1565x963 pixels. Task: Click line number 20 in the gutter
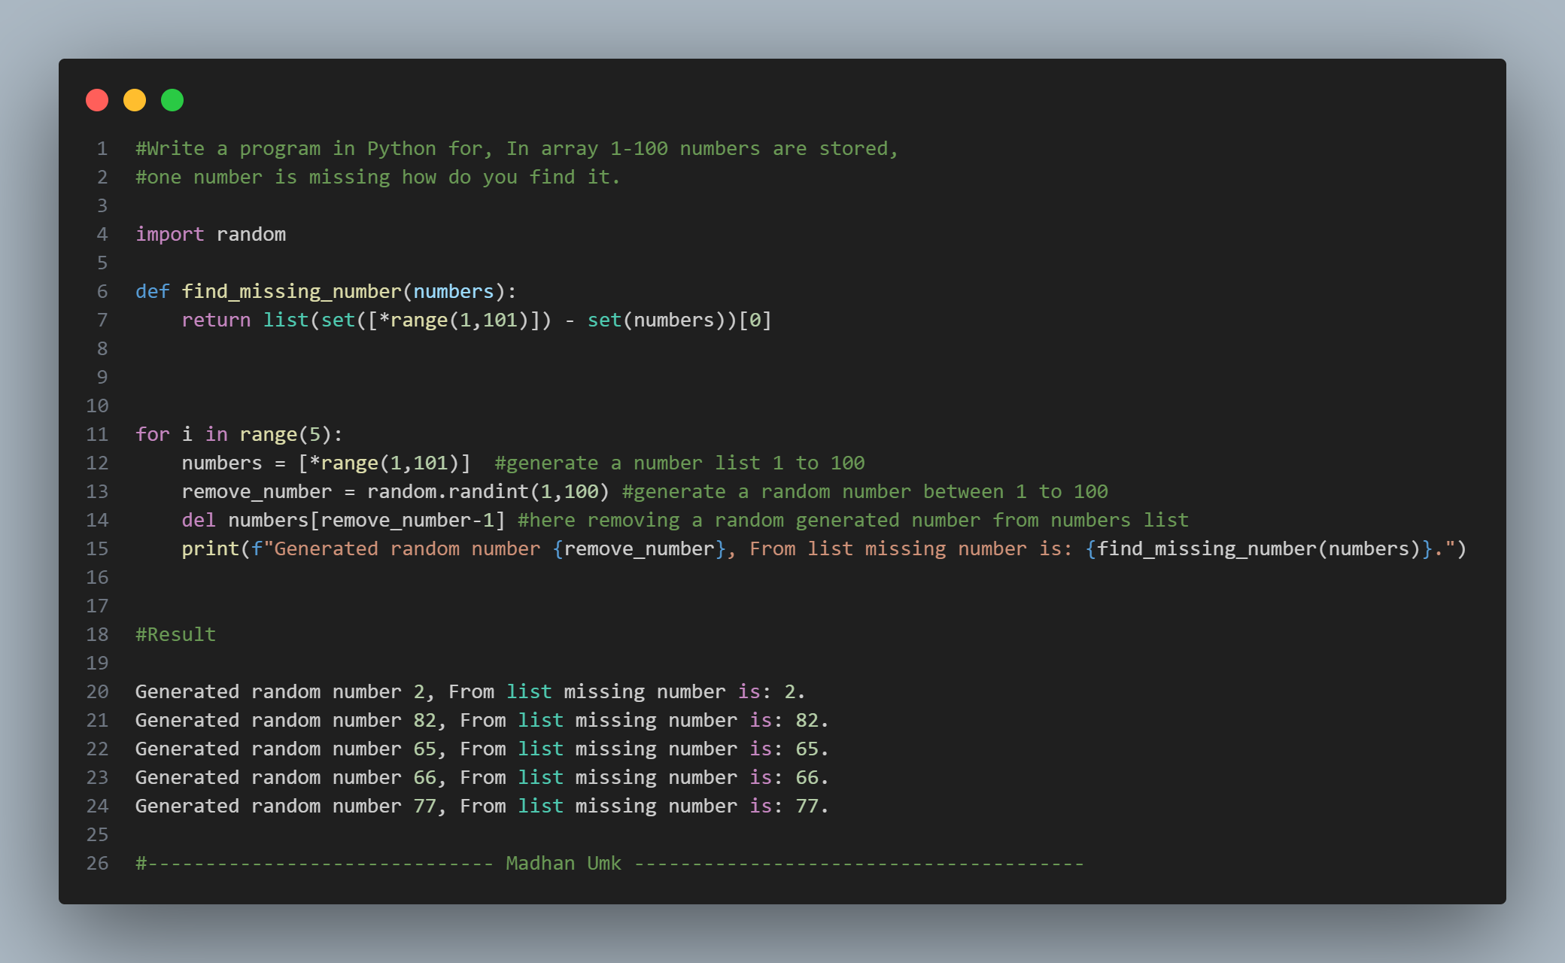click(x=97, y=691)
